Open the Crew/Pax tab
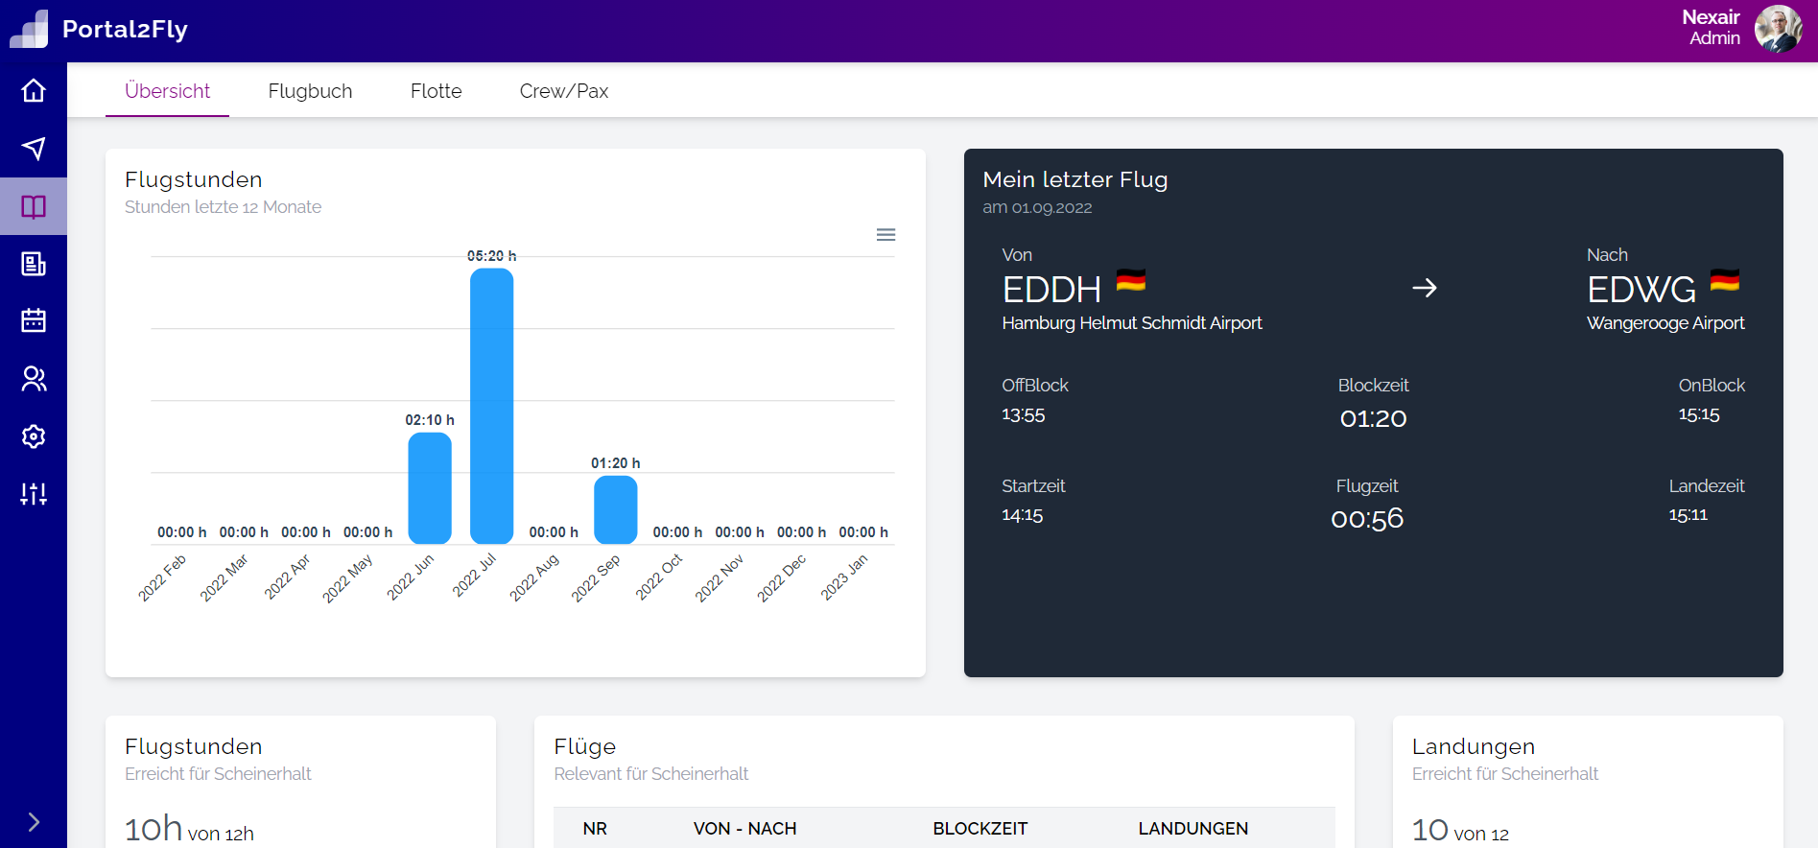This screenshot has height=848, width=1818. pos(563,91)
